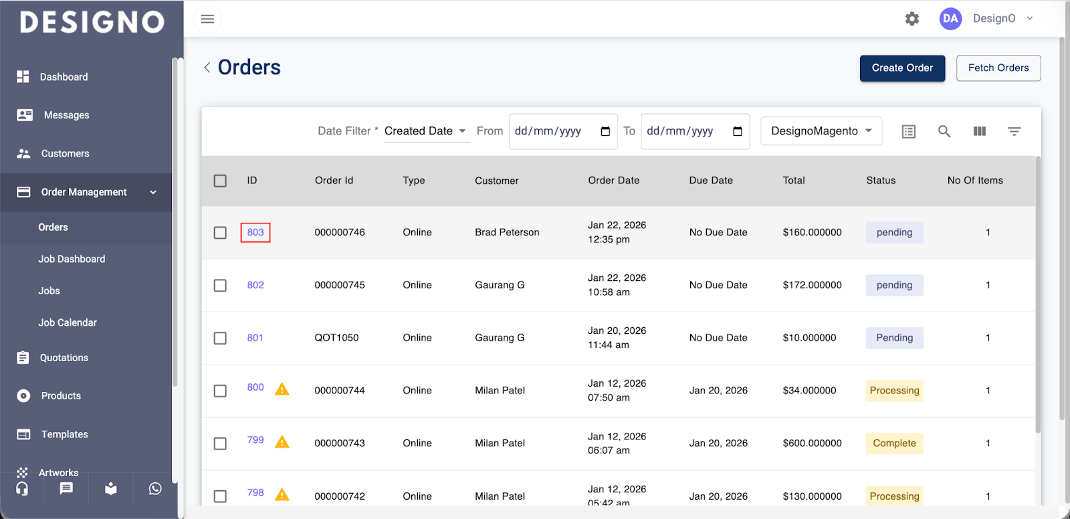The height and width of the screenshot is (519, 1070).
Task: Expand the DesignoMagento store dropdown
Action: 821,131
